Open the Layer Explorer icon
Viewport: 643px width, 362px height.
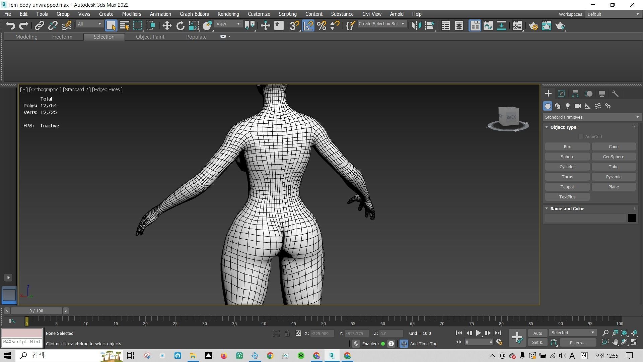[x=459, y=26]
